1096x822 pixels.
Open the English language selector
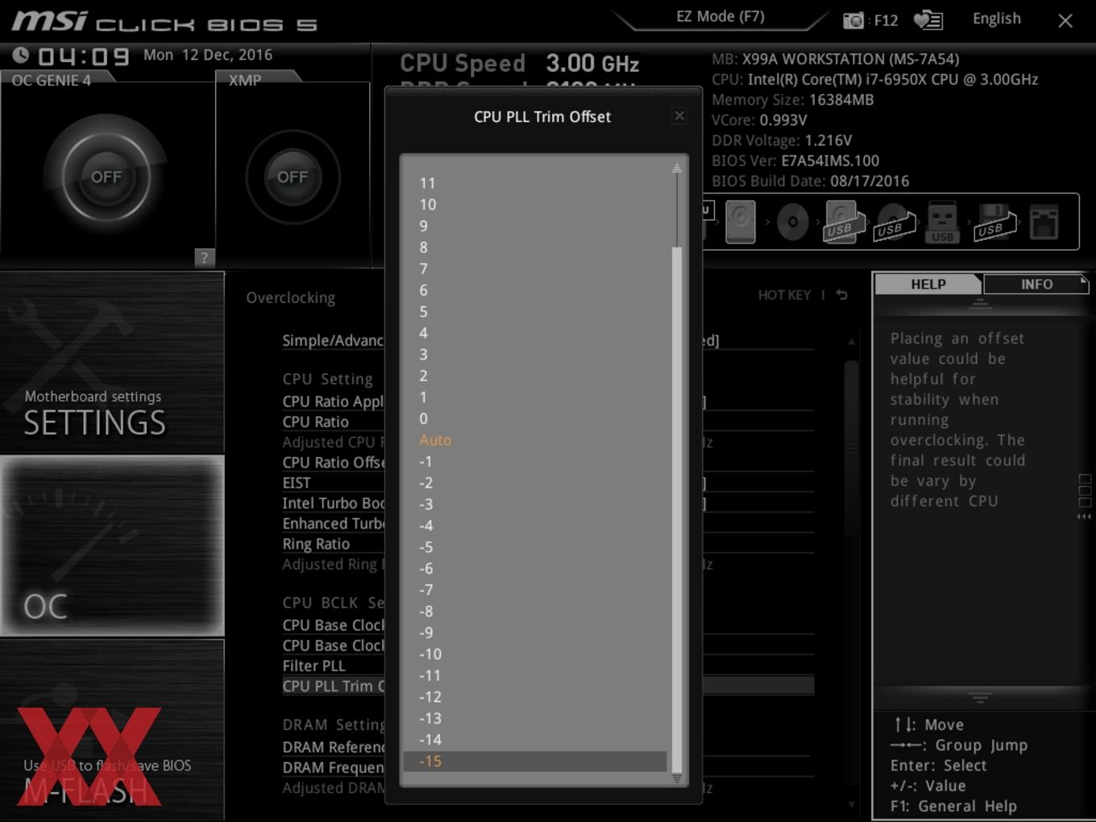996,19
